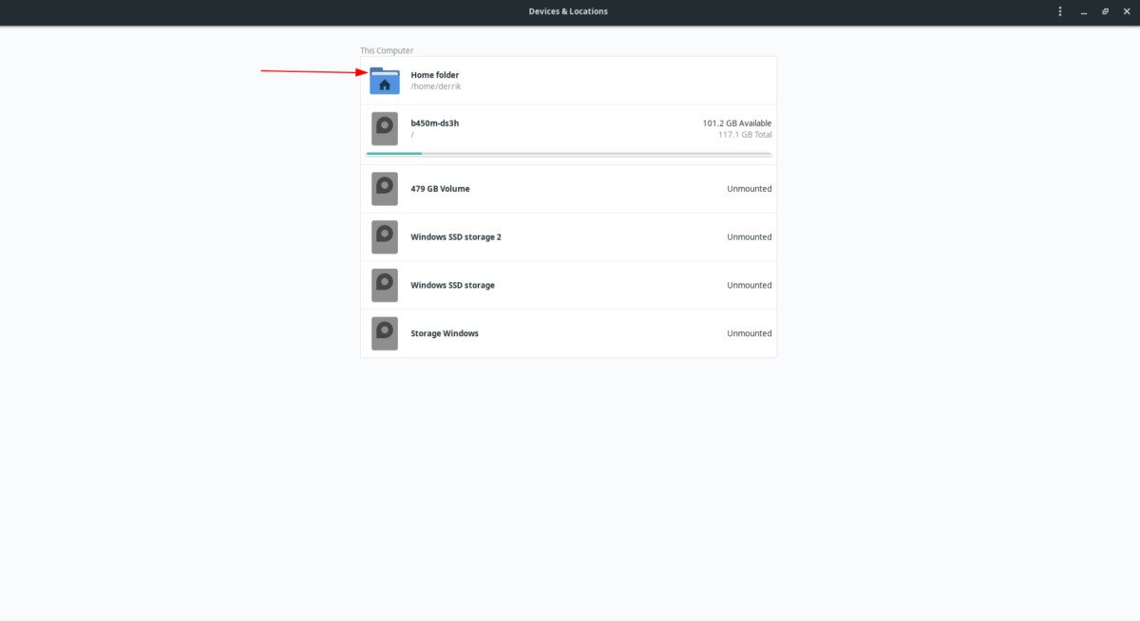This screenshot has height=621, width=1140.
Task: Click the Devices & Locations window title
Action: tap(568, 11)
